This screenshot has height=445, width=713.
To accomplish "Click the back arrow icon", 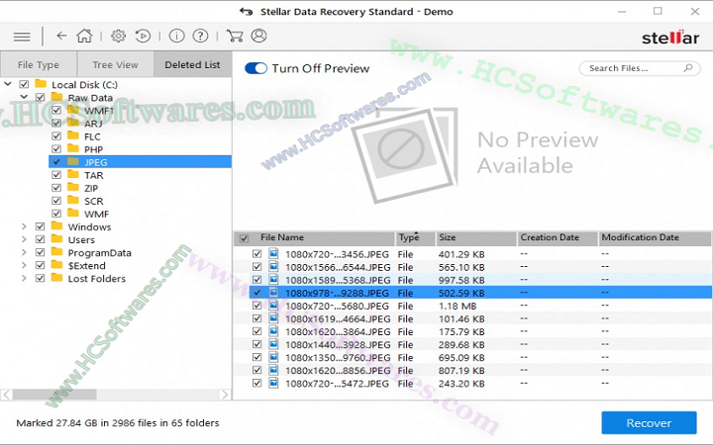I will coord(61,36).
